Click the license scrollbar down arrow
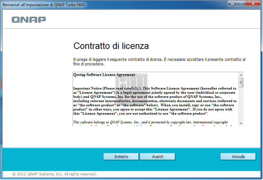Screen dimensions: 263x180 [x=241, y=124]
